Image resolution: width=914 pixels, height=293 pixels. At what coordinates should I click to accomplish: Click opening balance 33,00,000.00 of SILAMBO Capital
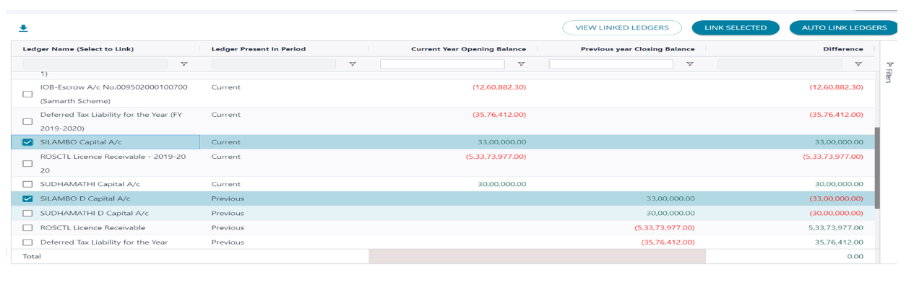coord(501,142)
